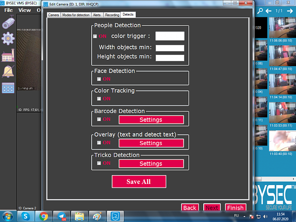Enable Color Tracking ON checkbox

99,99
